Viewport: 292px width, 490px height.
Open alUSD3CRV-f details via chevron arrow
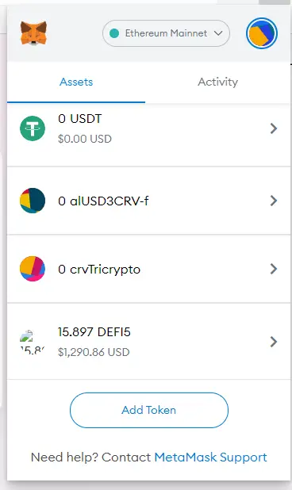(274, 201)
